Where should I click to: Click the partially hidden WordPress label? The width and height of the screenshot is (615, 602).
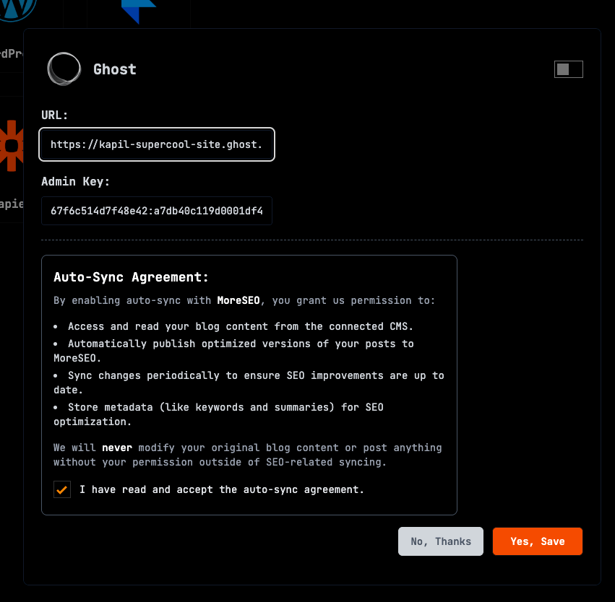[12, 53]
